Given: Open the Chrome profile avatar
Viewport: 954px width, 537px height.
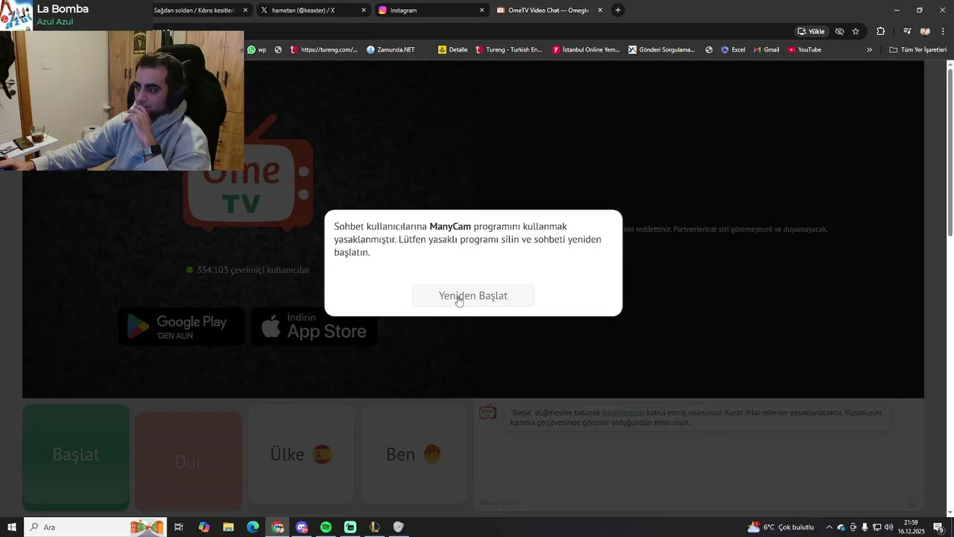Looking at the screenshot, I should click(925, 31).
